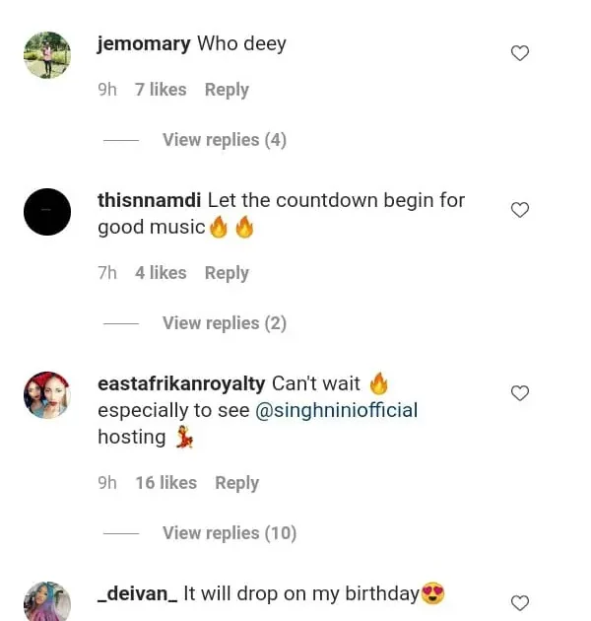Image resolution: width=591 pixels, height=621 pixels.
Task: View the 4 likes on thisnnamdi's comment
Action: tap(161, 273)
